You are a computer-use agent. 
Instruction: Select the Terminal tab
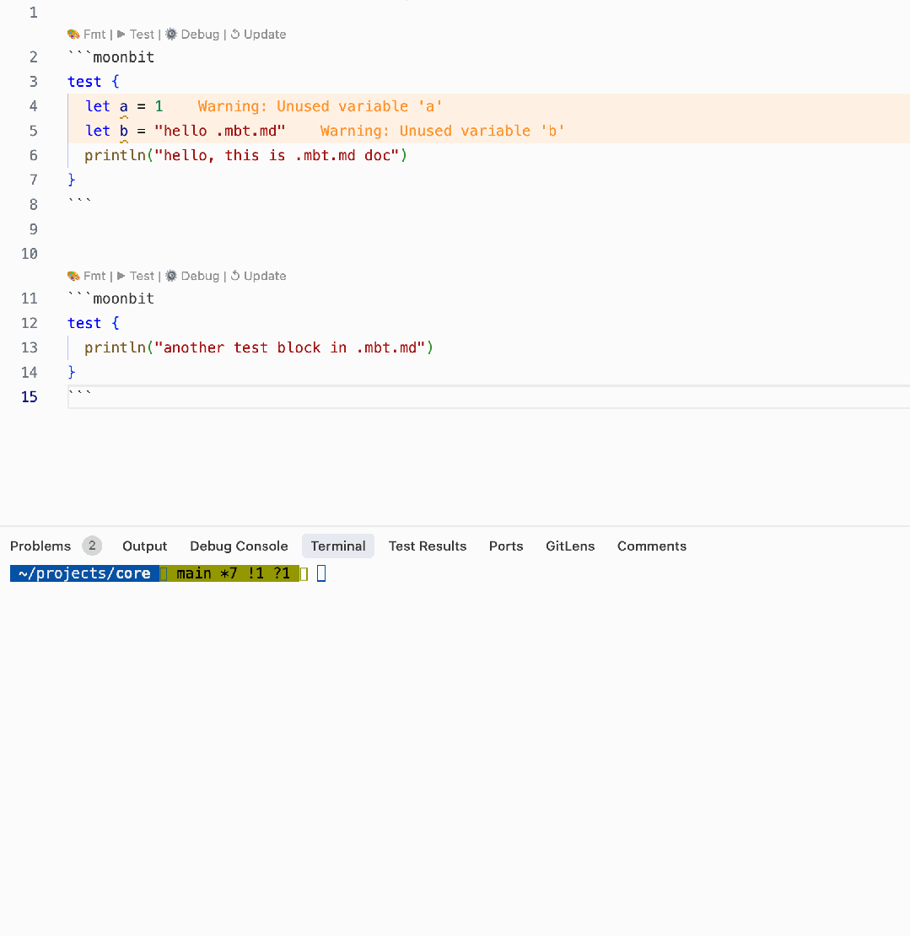pyautogui.click(x=338, y=546)
